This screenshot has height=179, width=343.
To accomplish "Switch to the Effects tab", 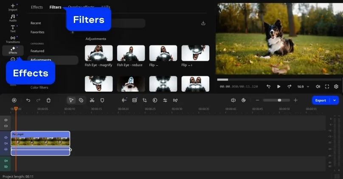I will coord(37,7).
